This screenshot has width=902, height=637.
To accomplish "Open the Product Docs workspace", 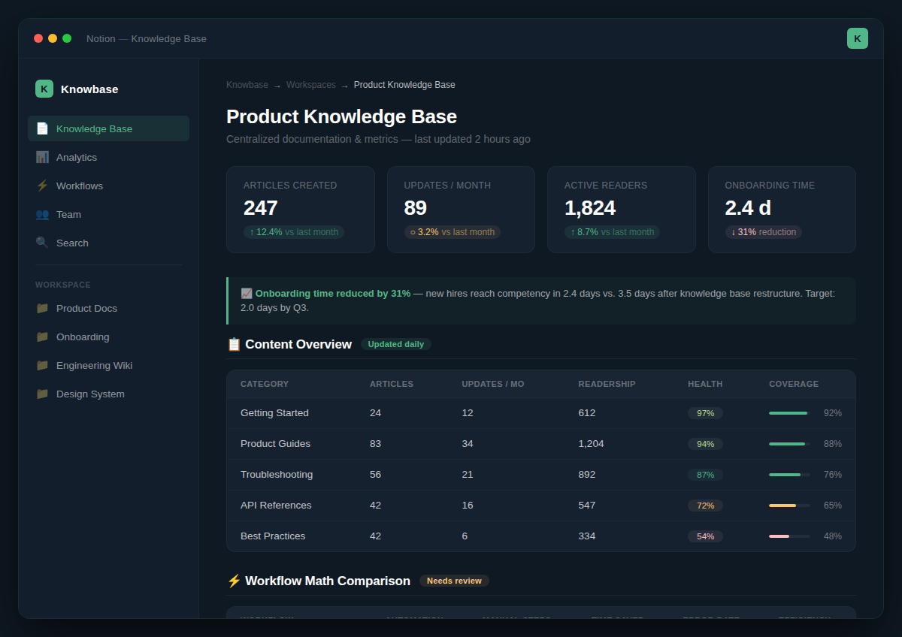I will tap(108, 308).
